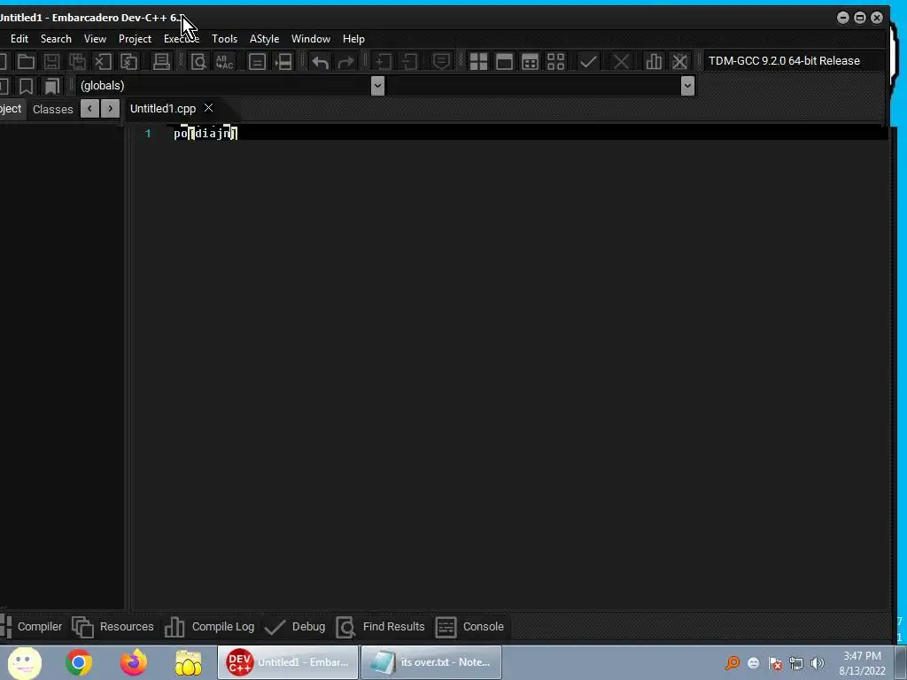Open the Help menu

[353, 39]
